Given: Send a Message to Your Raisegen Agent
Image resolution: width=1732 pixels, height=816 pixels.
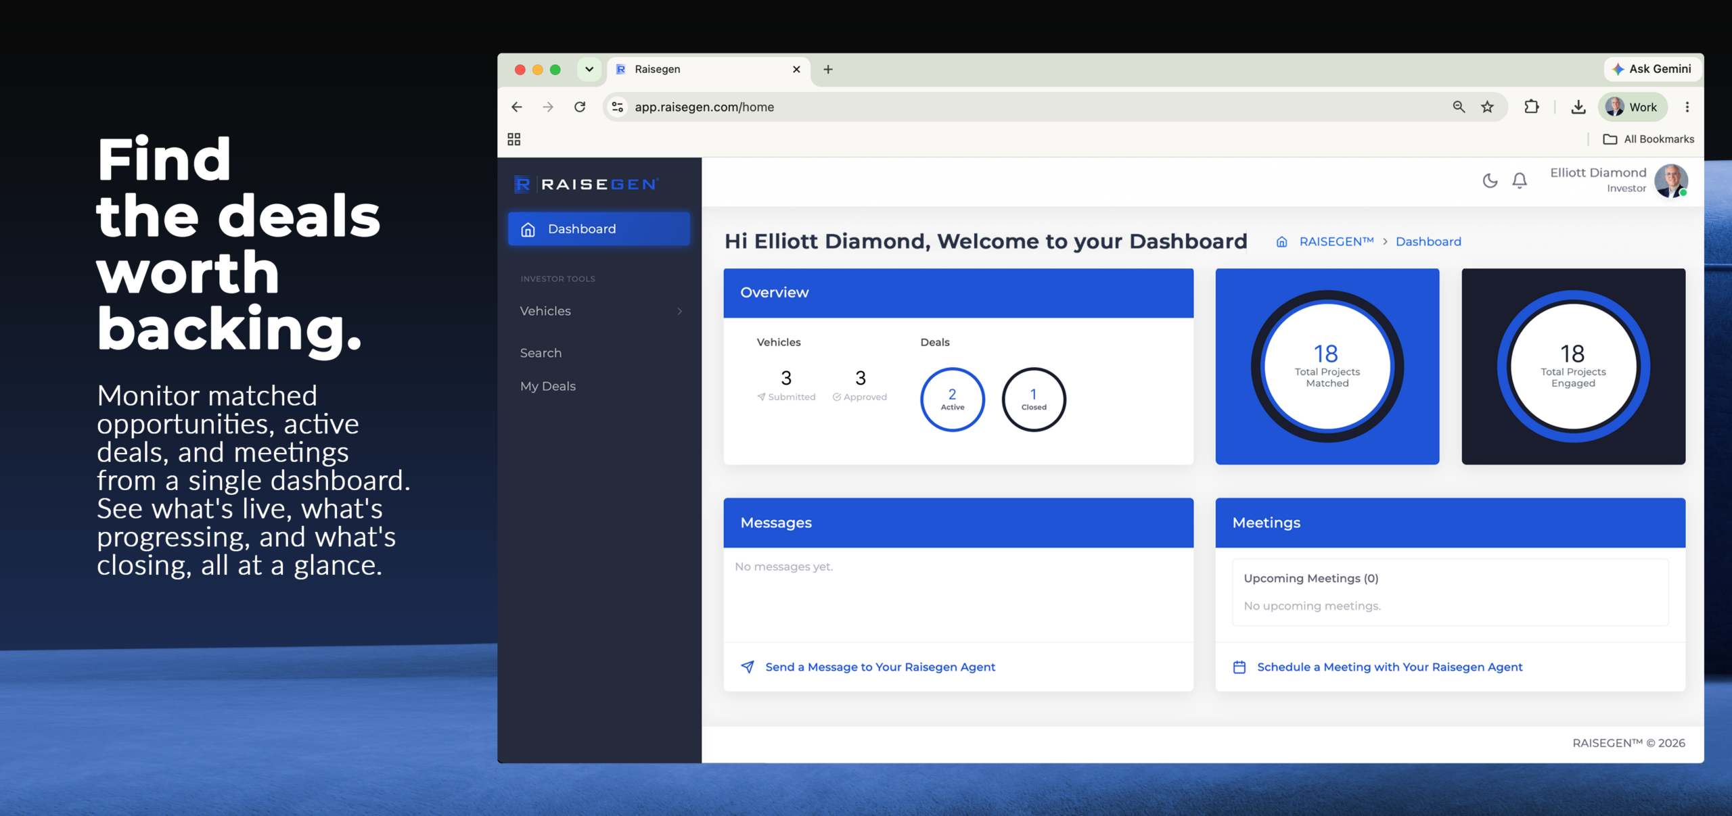Looking at the screenshot, I should [x=880, y=667].
